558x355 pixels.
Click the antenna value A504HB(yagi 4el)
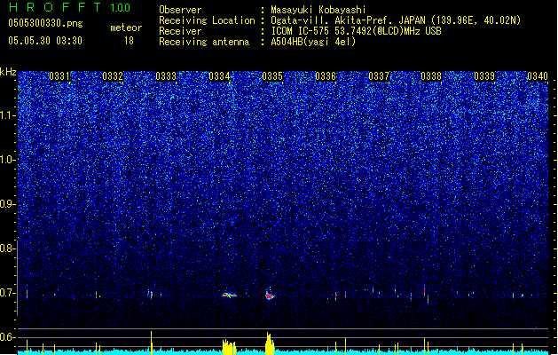coord(313,42)
